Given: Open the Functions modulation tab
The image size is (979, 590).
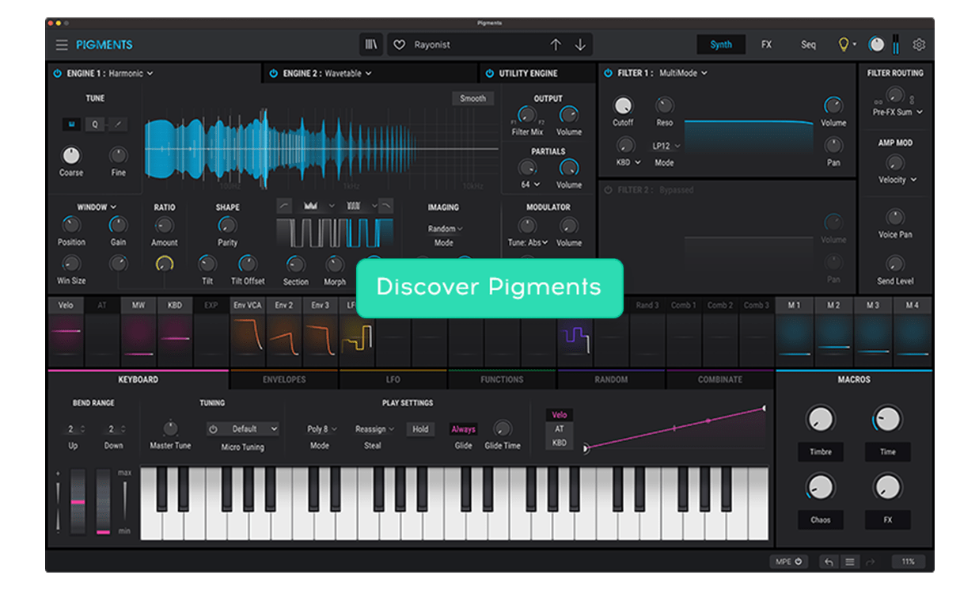Looking at the screenshot, I should [x=503, y=380].
